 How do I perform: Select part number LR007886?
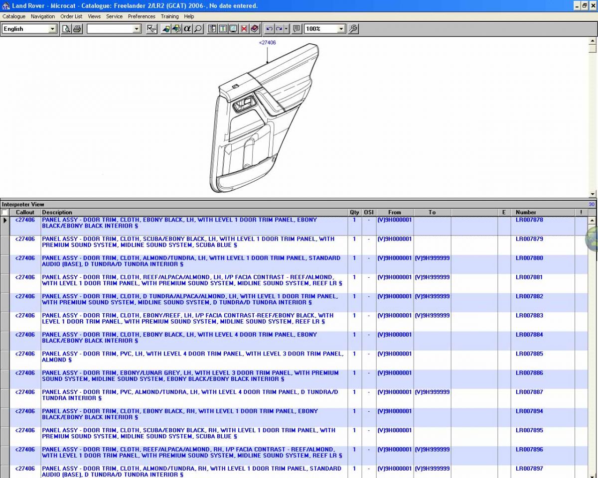coord(529,373)
